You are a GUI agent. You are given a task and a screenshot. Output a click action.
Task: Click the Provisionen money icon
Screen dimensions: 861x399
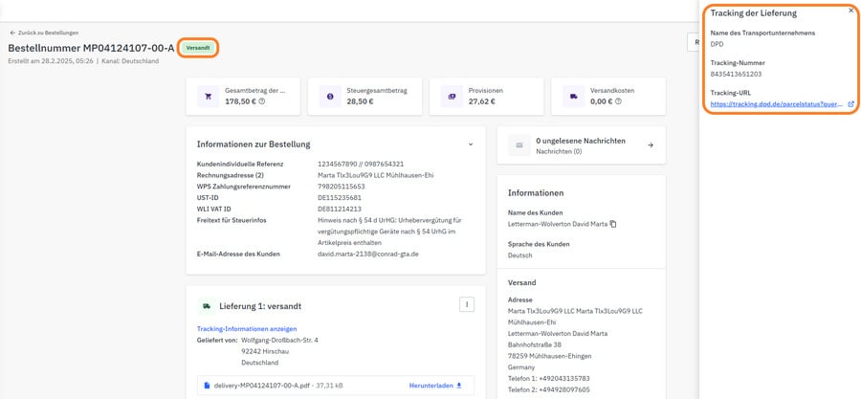click(451, 97)
